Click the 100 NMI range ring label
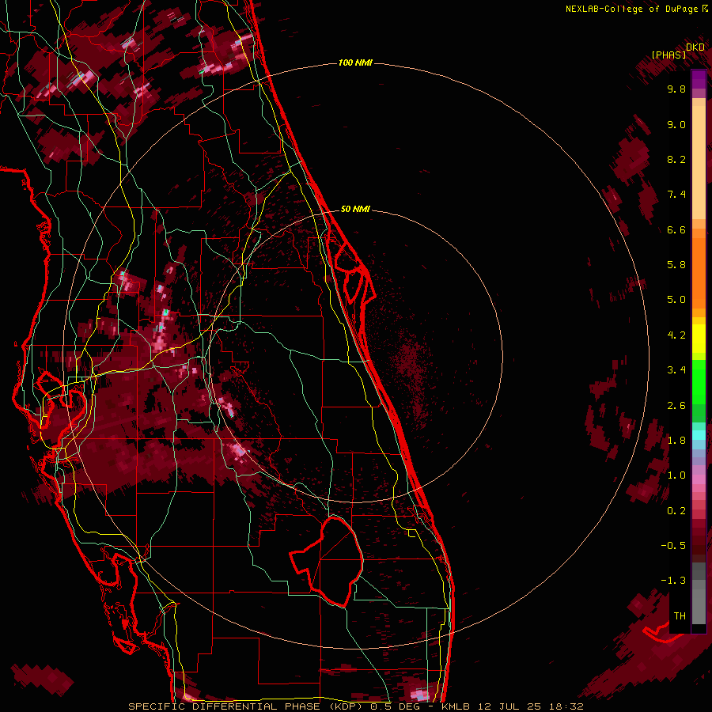The width and height of the screenshot is (712, 712). [x=355, y=62]
